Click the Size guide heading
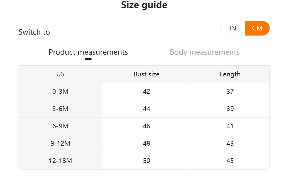The height and width of the screenshot is (177, 288). coord(144,5)
